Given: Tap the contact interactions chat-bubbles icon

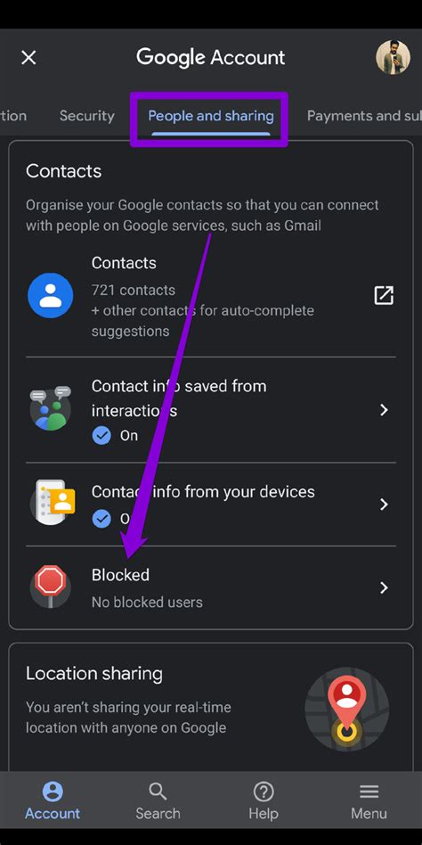Looking at the screenshot, I should [51, 408].
